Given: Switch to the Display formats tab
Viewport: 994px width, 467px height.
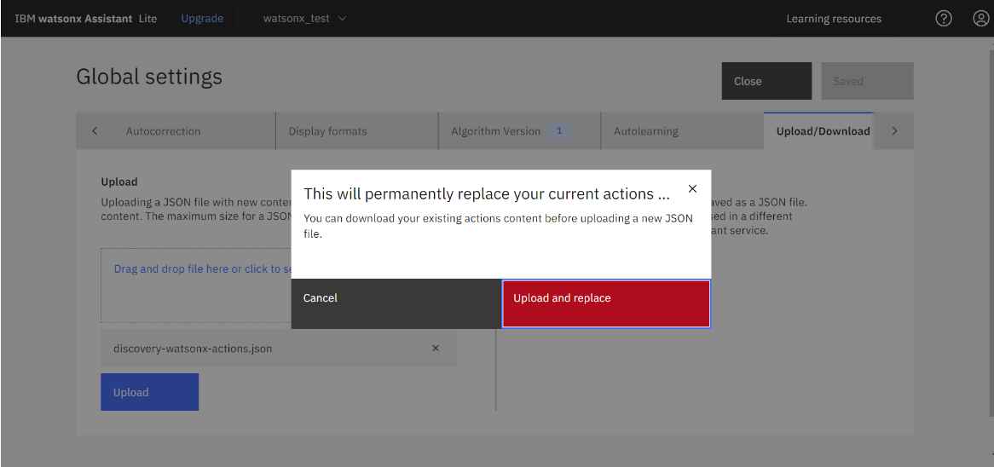Looking at the screenshot, I should pos(357,131).
